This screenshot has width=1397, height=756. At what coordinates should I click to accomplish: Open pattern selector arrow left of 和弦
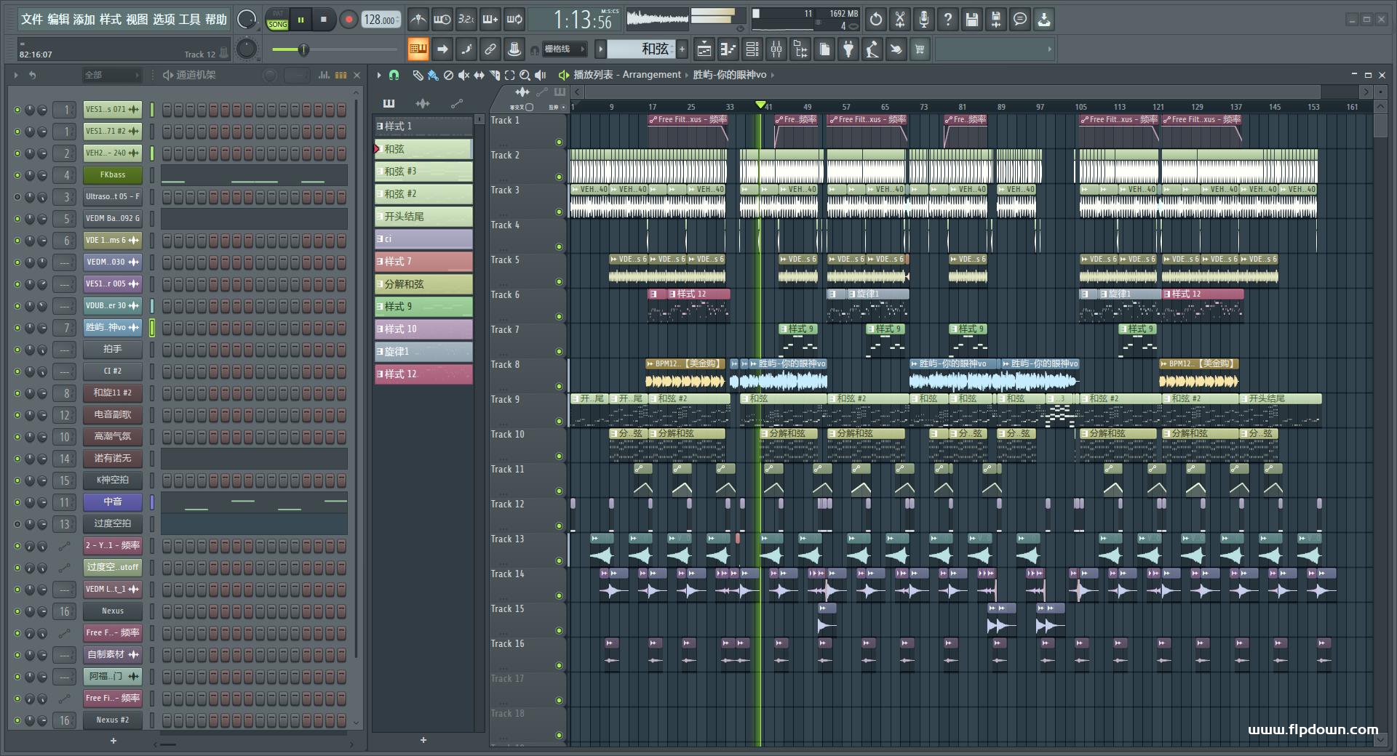600,49
